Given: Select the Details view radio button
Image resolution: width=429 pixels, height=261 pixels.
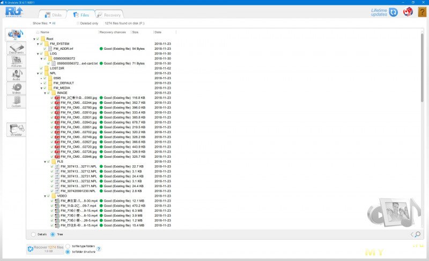Looking at the screenshot, I should pos(34,234).
